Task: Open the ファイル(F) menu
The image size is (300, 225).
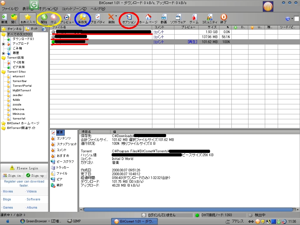Action: click(x=10, y=9)
